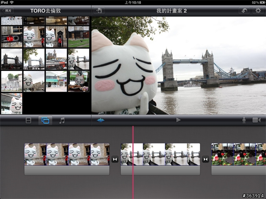Viewport: 266px width, 199px height.
Task: Select the photos browser tab
Action: (x=45, y=121)
